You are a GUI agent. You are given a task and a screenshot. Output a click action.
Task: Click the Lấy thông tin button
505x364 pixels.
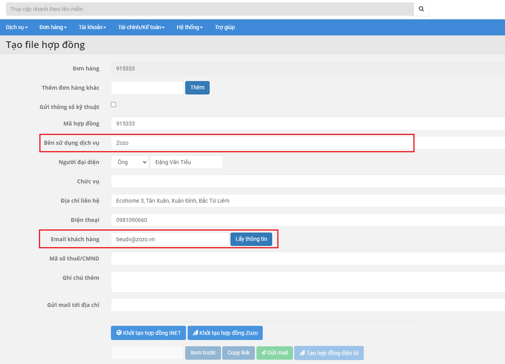[251, 239]
